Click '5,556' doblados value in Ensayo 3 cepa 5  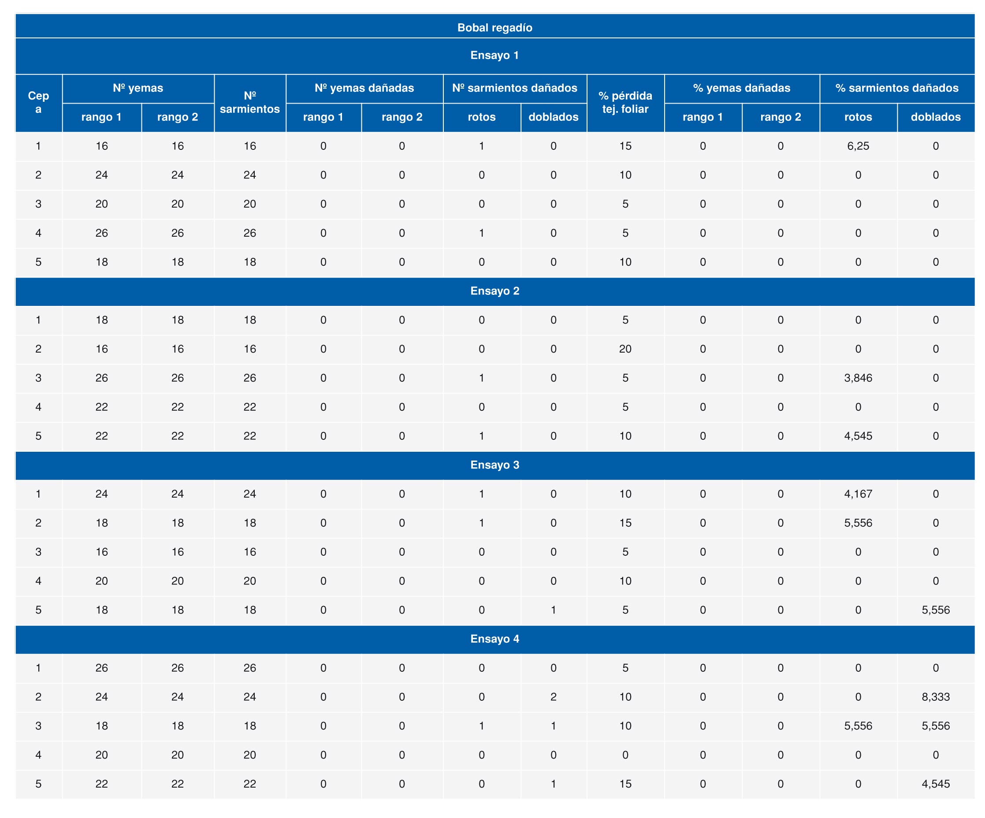pyautogui.click(x=936, y=610)
